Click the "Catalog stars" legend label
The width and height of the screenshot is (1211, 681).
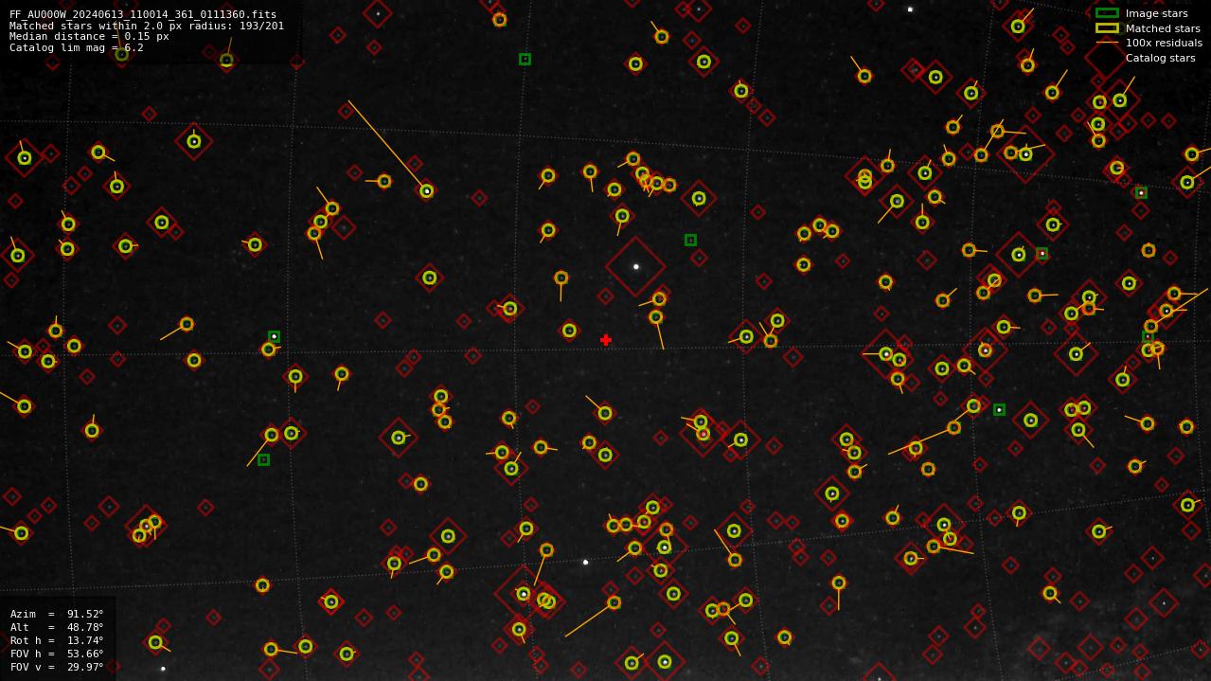(x=1160, y=58)
